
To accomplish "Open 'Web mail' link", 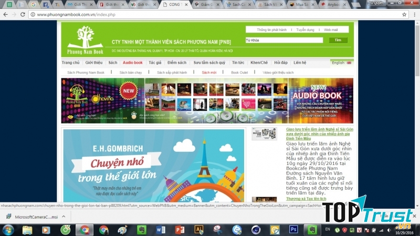I will tap(331, 30).
